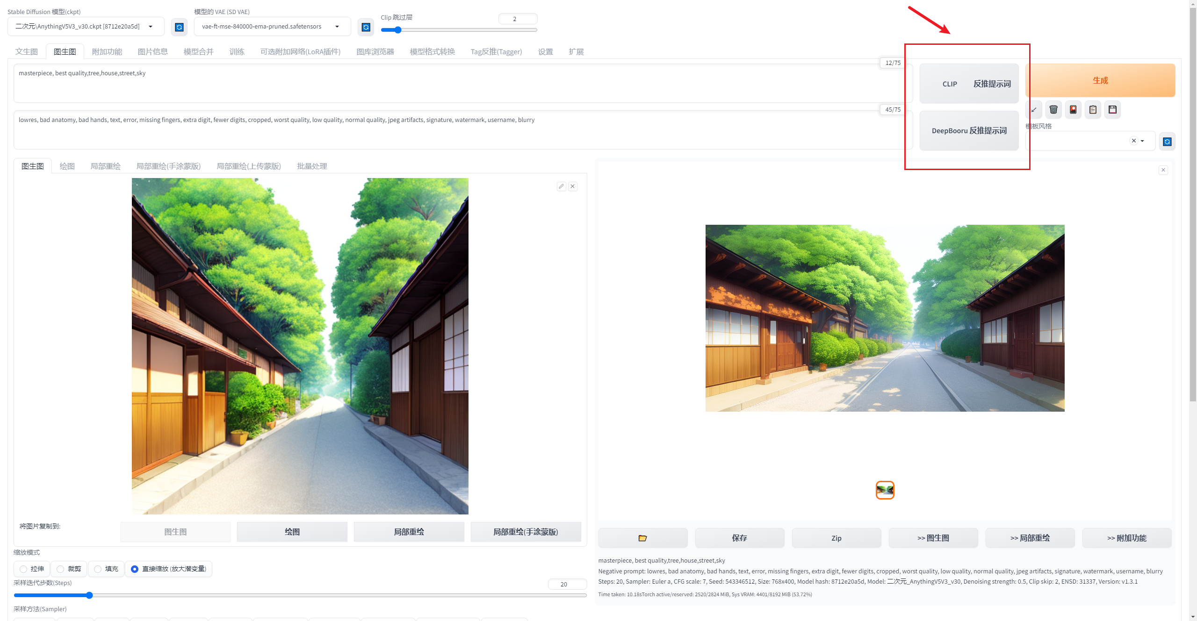Open the output folder icon button

642,538
